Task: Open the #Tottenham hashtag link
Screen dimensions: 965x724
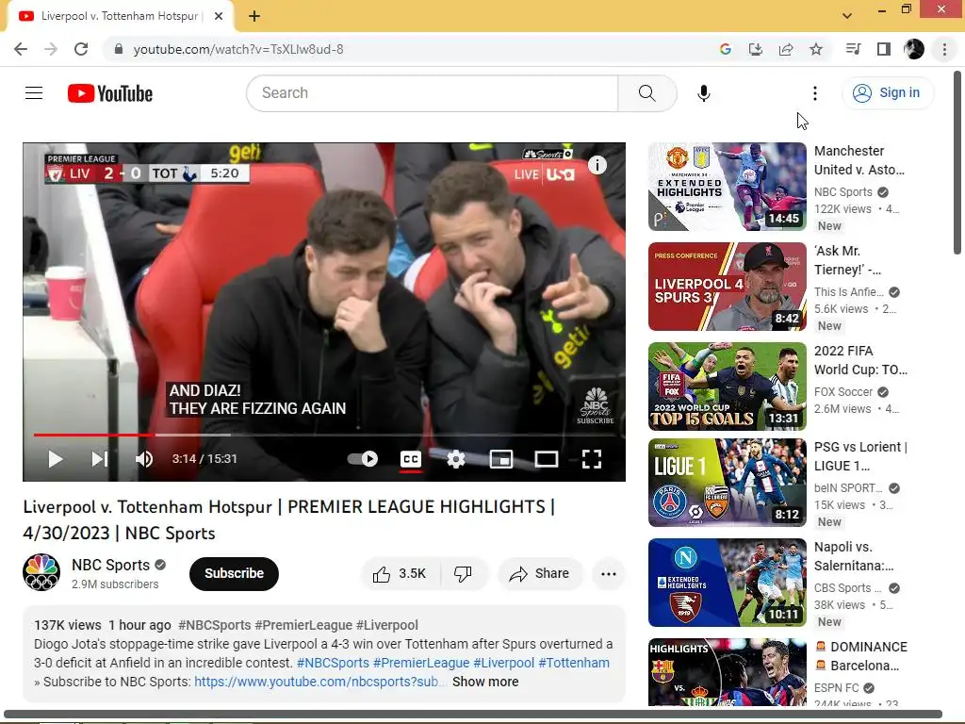Action: [x=574, y=663]
